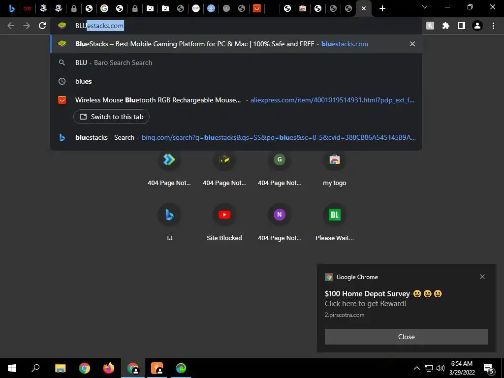
Task: Open the network status tray icon
Action: [429, 368]
